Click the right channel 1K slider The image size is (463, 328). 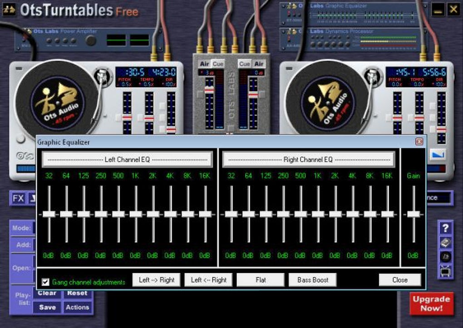coord(318,214)
